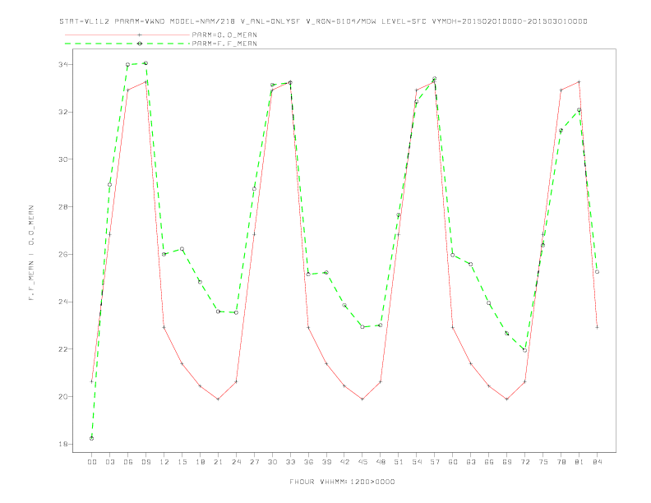Click x-axis tick label 84

point(597,462)
